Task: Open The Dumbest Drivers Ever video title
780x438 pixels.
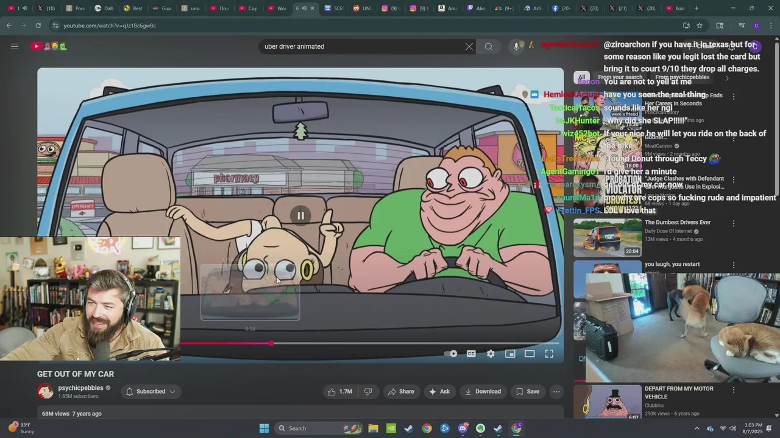Action: click(678, 223)
